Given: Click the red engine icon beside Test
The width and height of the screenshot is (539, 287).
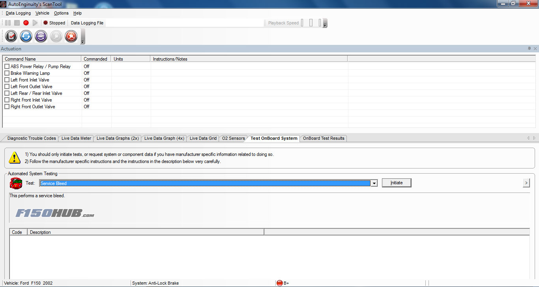Looking at the screenshot, I should tap(16, 183).
